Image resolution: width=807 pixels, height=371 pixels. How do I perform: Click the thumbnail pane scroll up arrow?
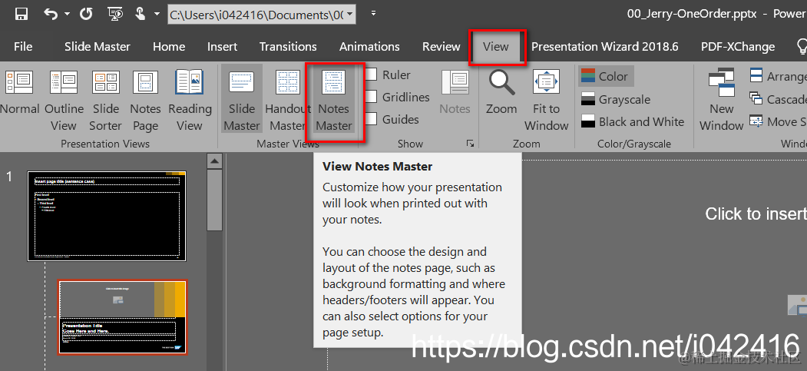pos(215,161)
